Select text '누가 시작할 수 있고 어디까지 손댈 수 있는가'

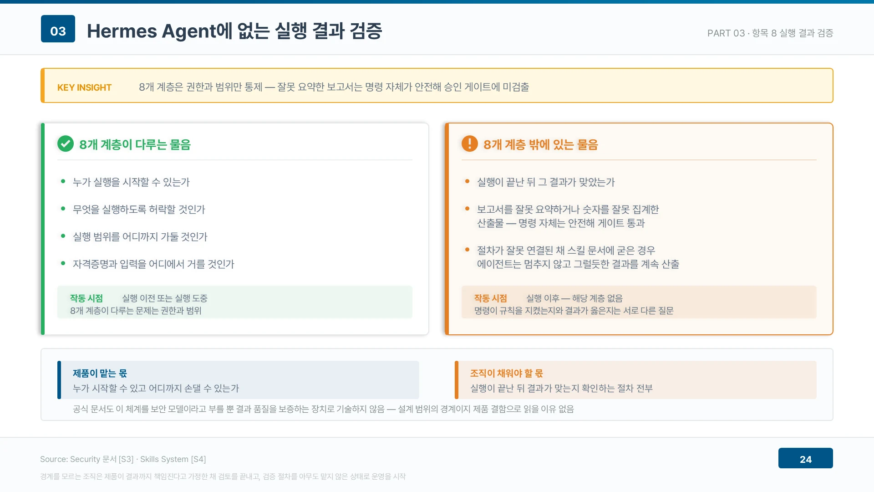(156, 389)
